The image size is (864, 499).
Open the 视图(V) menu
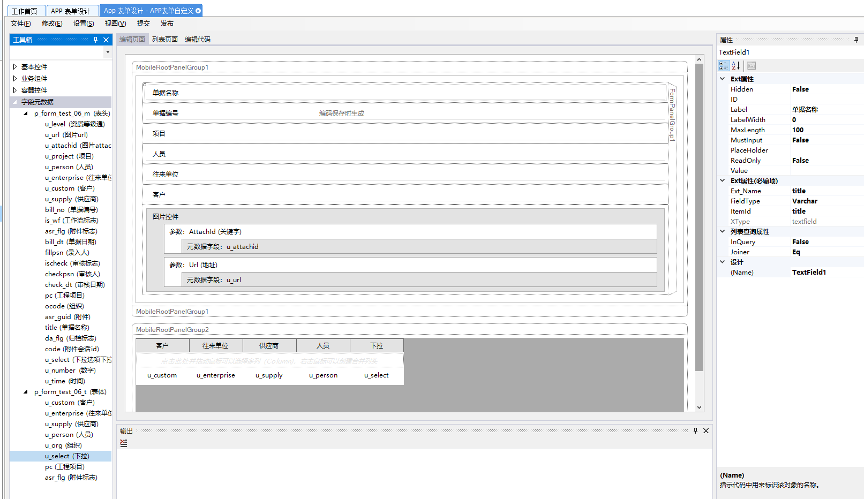coord(115,24)
